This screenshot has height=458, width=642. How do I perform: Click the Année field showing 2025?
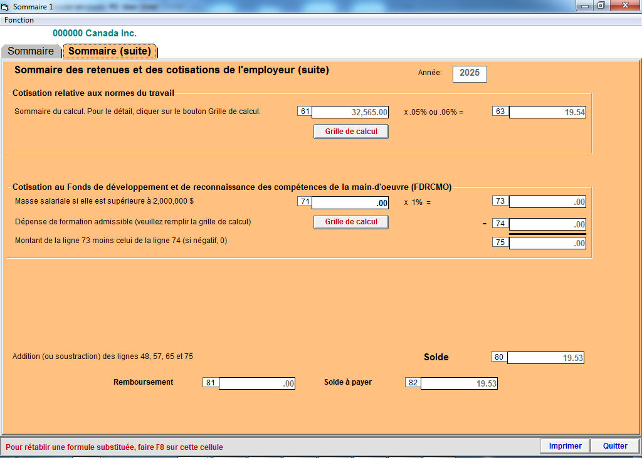469,73
